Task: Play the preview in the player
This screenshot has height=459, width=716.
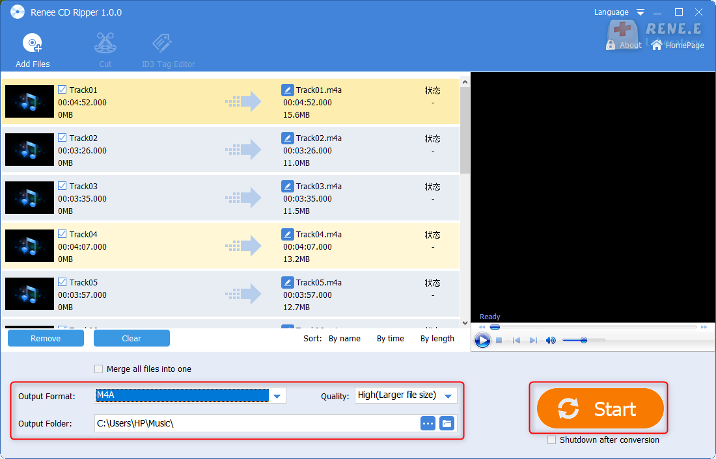Action: [482, 341]
